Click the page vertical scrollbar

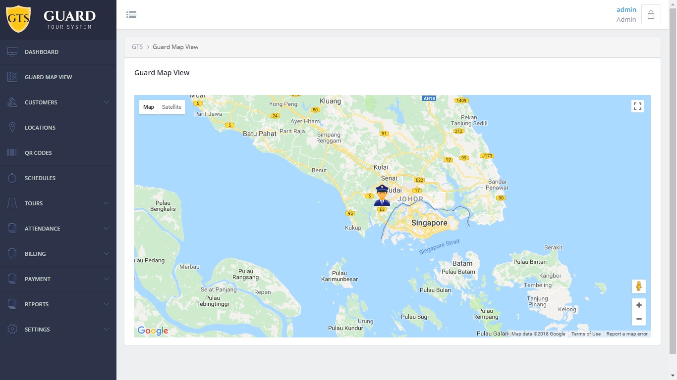[x=673, y=178]
